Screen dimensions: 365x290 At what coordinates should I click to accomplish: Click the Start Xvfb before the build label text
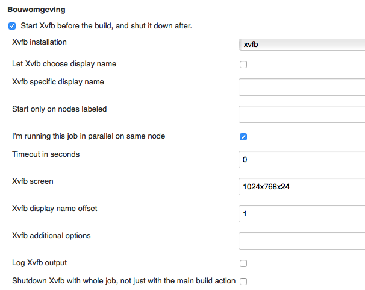[x=106, y=25]
